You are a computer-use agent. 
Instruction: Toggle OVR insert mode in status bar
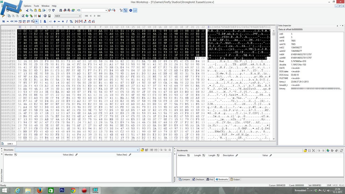click(x=329, y=185)
